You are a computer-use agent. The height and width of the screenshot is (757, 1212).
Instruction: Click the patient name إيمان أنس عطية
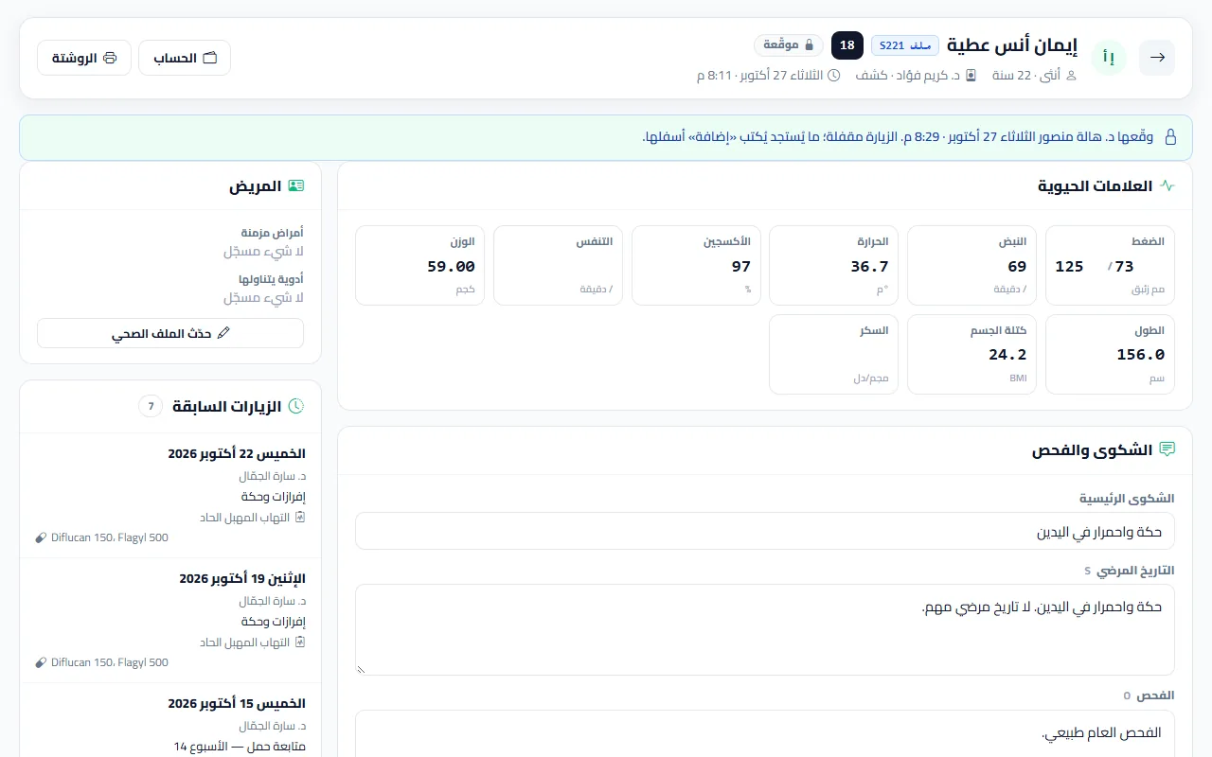pyautogui.click(x=1012, y=44)
